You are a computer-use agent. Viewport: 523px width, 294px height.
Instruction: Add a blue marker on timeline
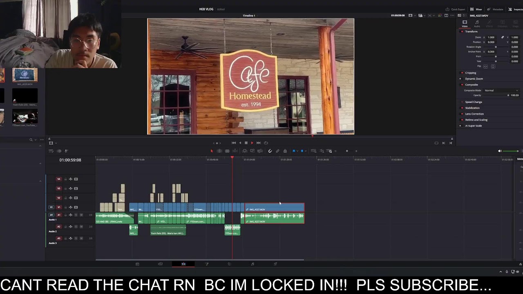tap(302, 151)
